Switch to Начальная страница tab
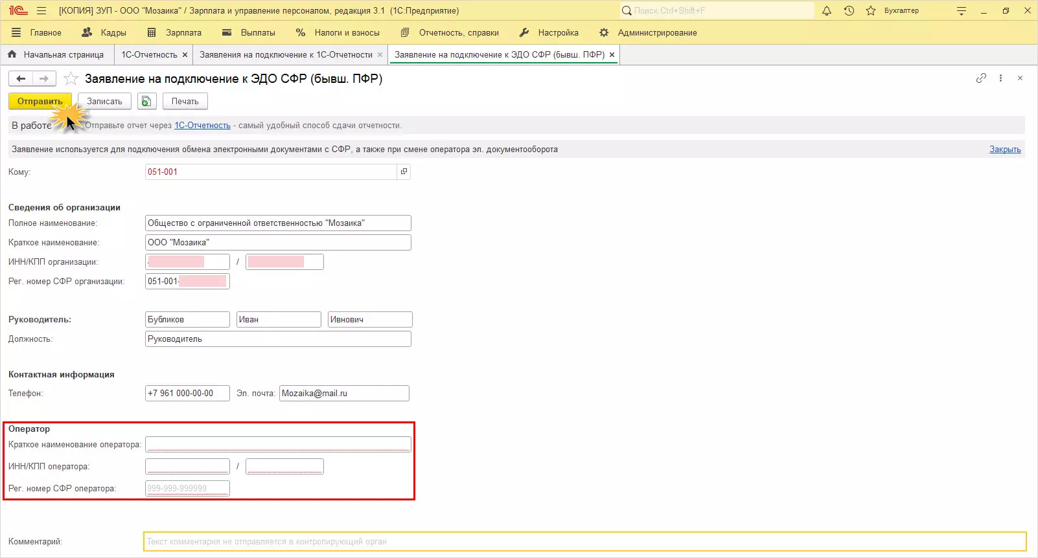This screenshot has width=1038, height=558. click(57, 55)
